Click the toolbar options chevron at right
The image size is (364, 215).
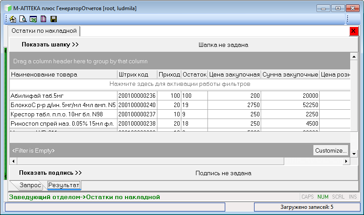click(348, 19)
